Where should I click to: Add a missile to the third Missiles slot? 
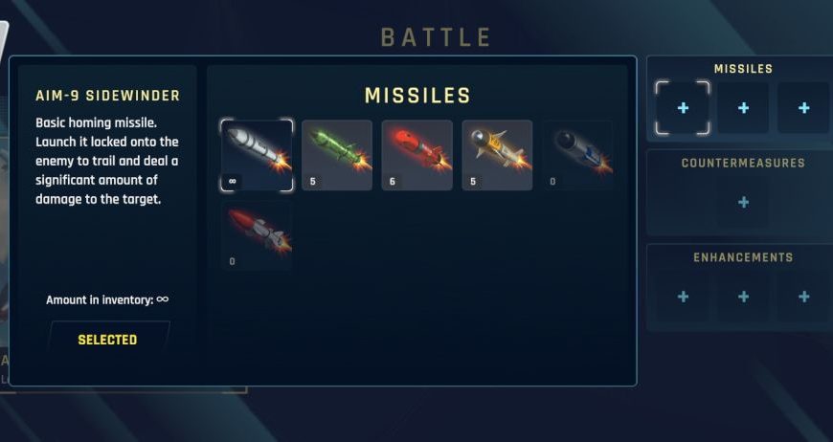803,108
